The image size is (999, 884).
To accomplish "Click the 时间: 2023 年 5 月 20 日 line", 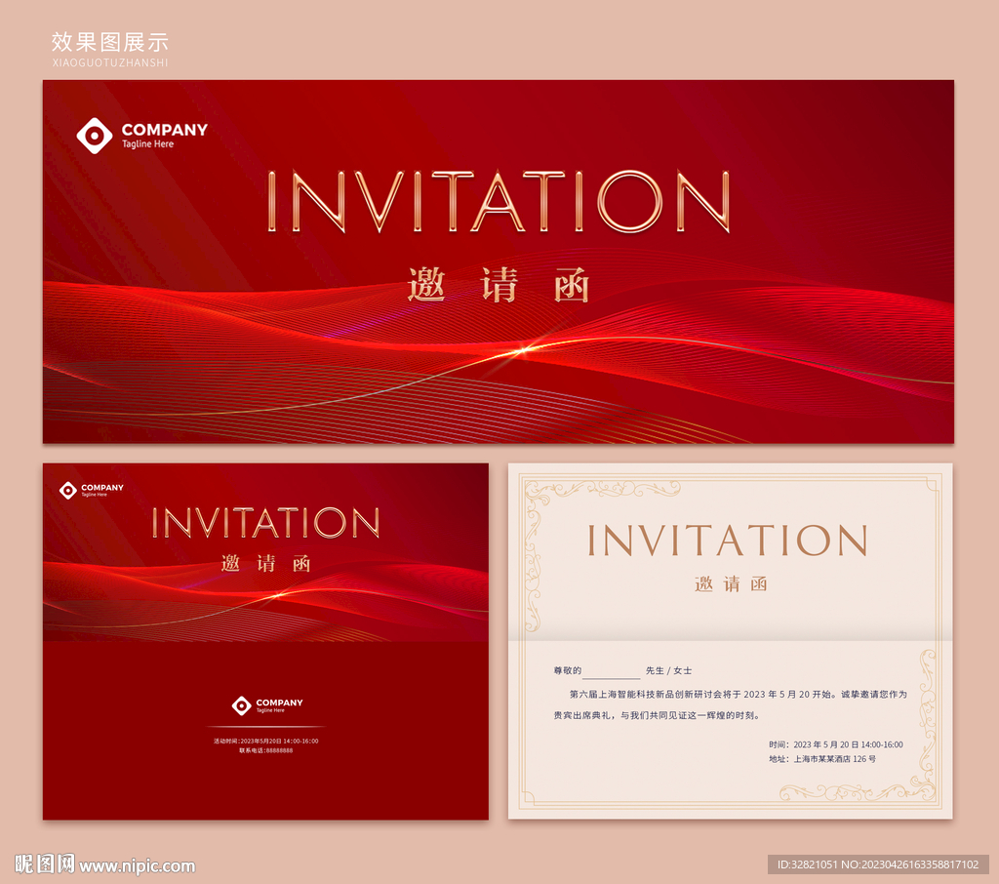I will pyautogui.click(x=835, y=744).
